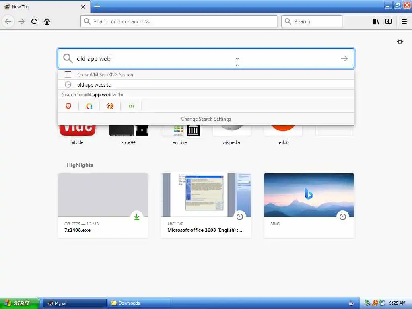Viewport: 412px width, 309px height.
Task: Click the Highlights section heading
Action: click(80, 165)
